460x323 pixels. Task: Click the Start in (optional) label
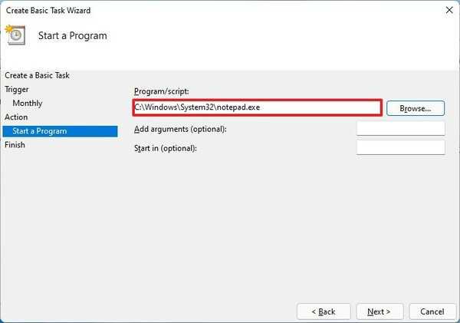coord(166,147)
